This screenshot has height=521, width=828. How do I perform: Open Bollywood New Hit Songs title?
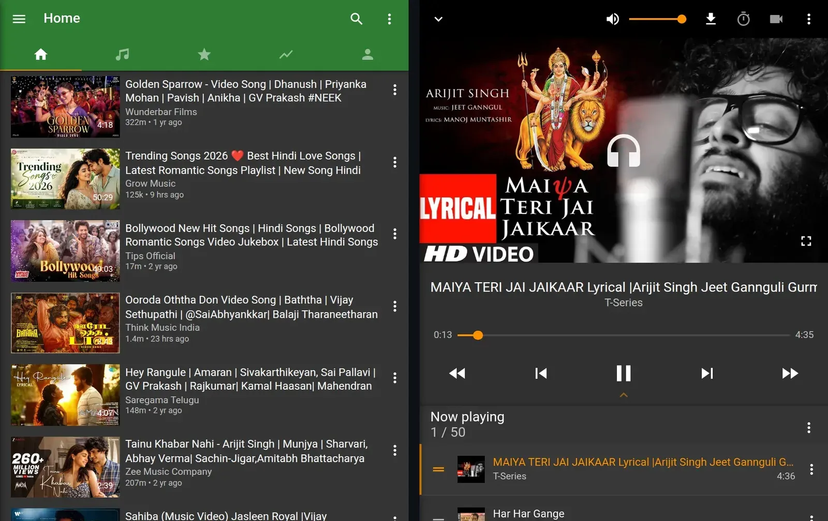[x=252, y=235]
